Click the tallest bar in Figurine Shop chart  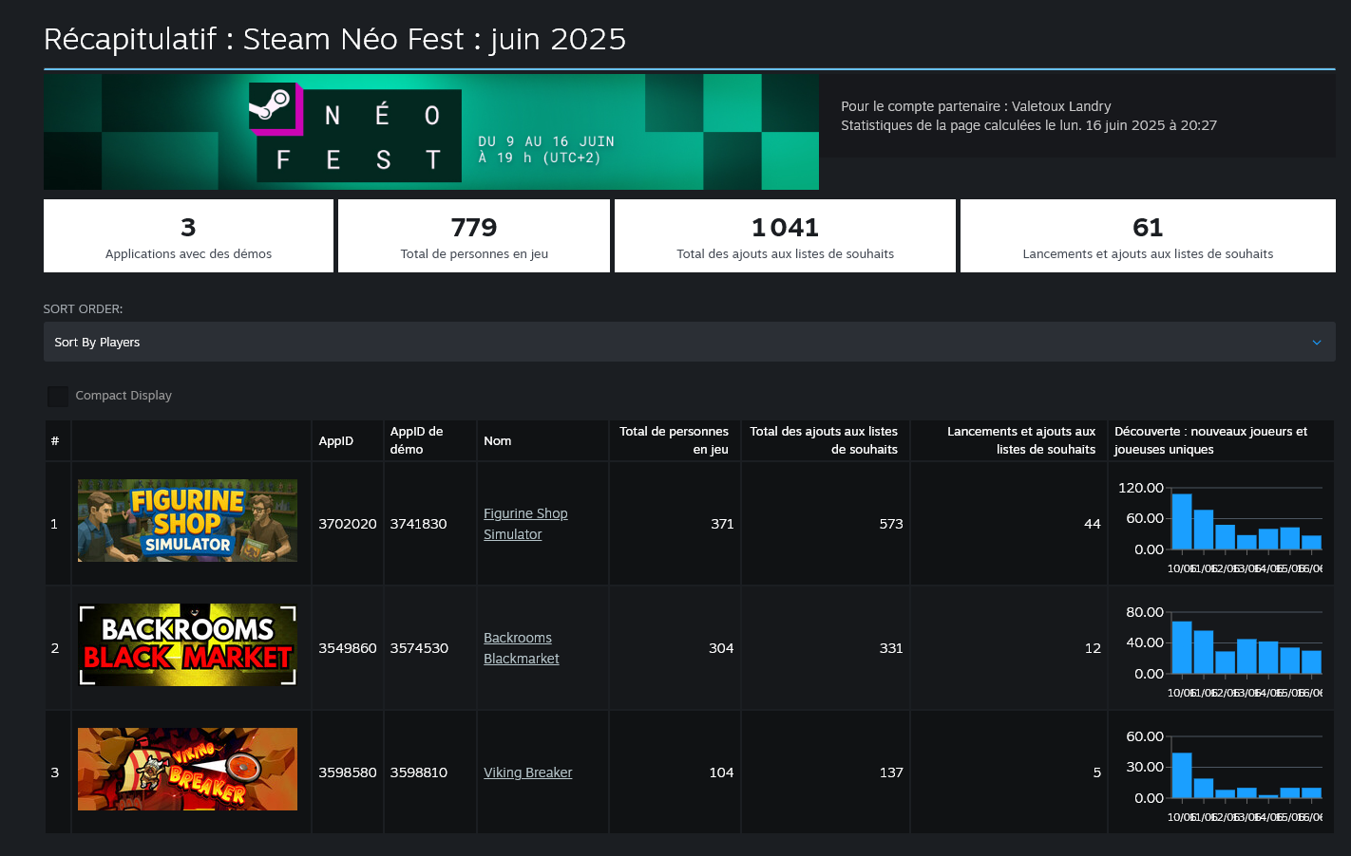click(x=1181, y=522)
